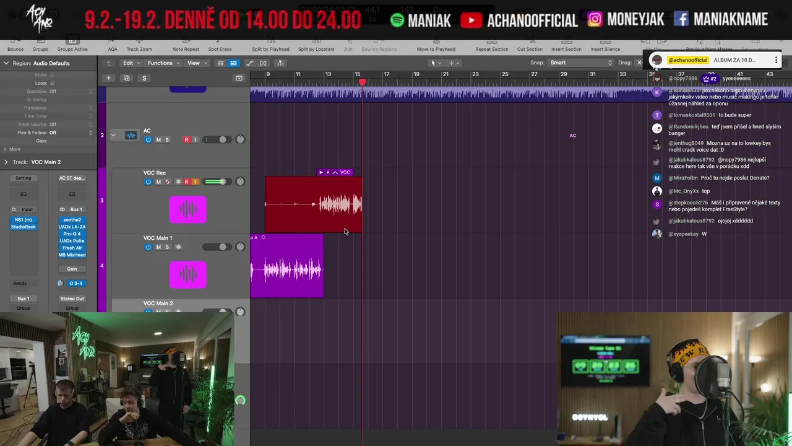Toggle freeze on VOC Rec track
The image size is (792, 446).
click(178, 182)
